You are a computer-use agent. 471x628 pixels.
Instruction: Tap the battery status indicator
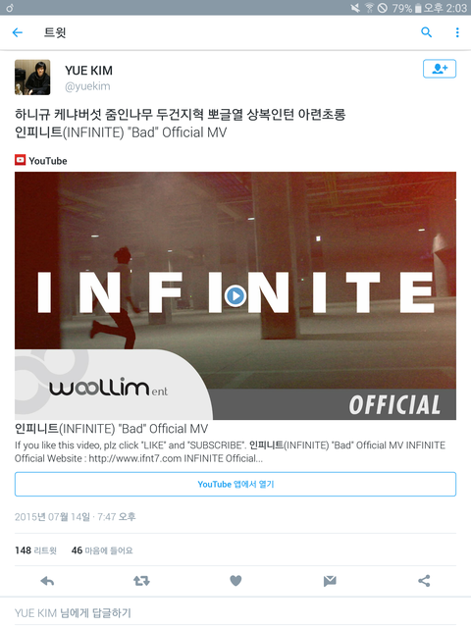[x=418, y=8]
